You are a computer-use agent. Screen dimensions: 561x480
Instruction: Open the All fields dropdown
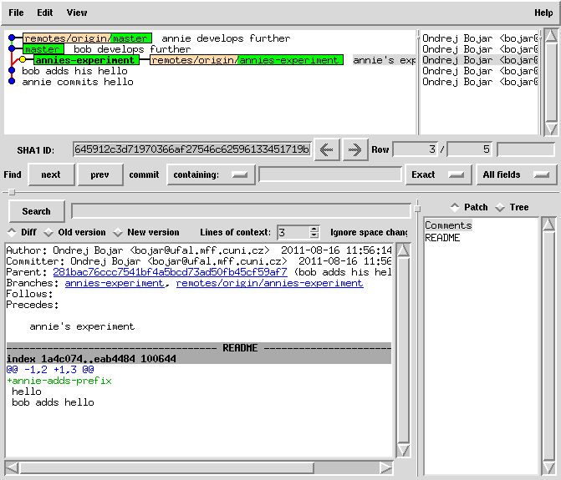coord(516,174)
